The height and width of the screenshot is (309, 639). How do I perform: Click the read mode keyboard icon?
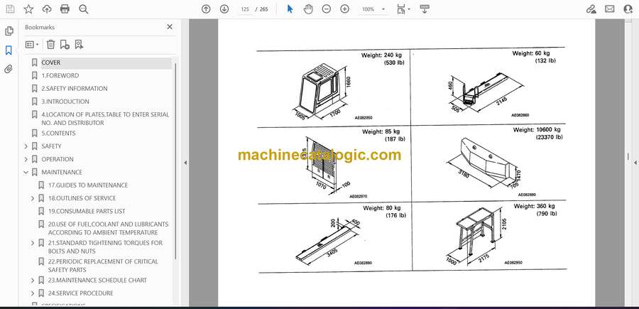click(x=425, y=9)
